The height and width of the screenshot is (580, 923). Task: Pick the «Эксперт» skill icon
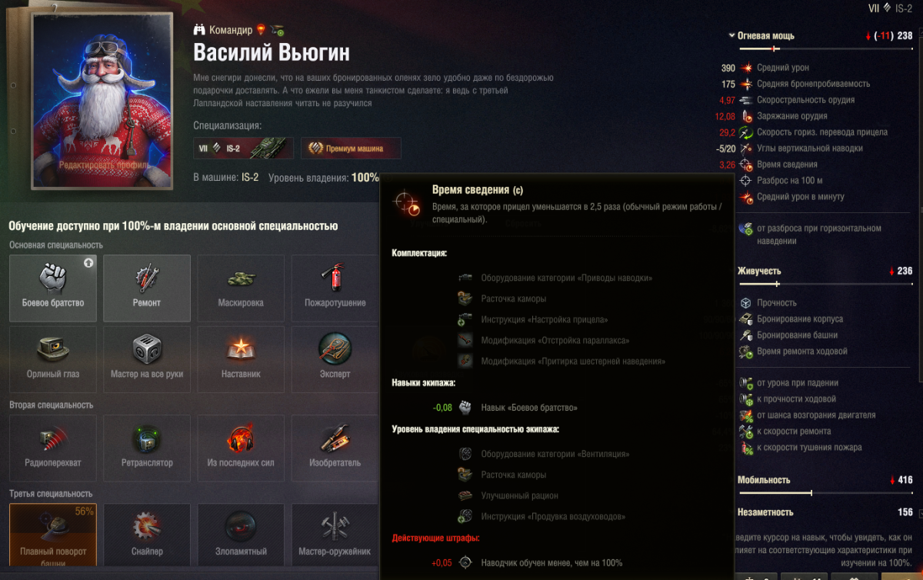(335, 359)
